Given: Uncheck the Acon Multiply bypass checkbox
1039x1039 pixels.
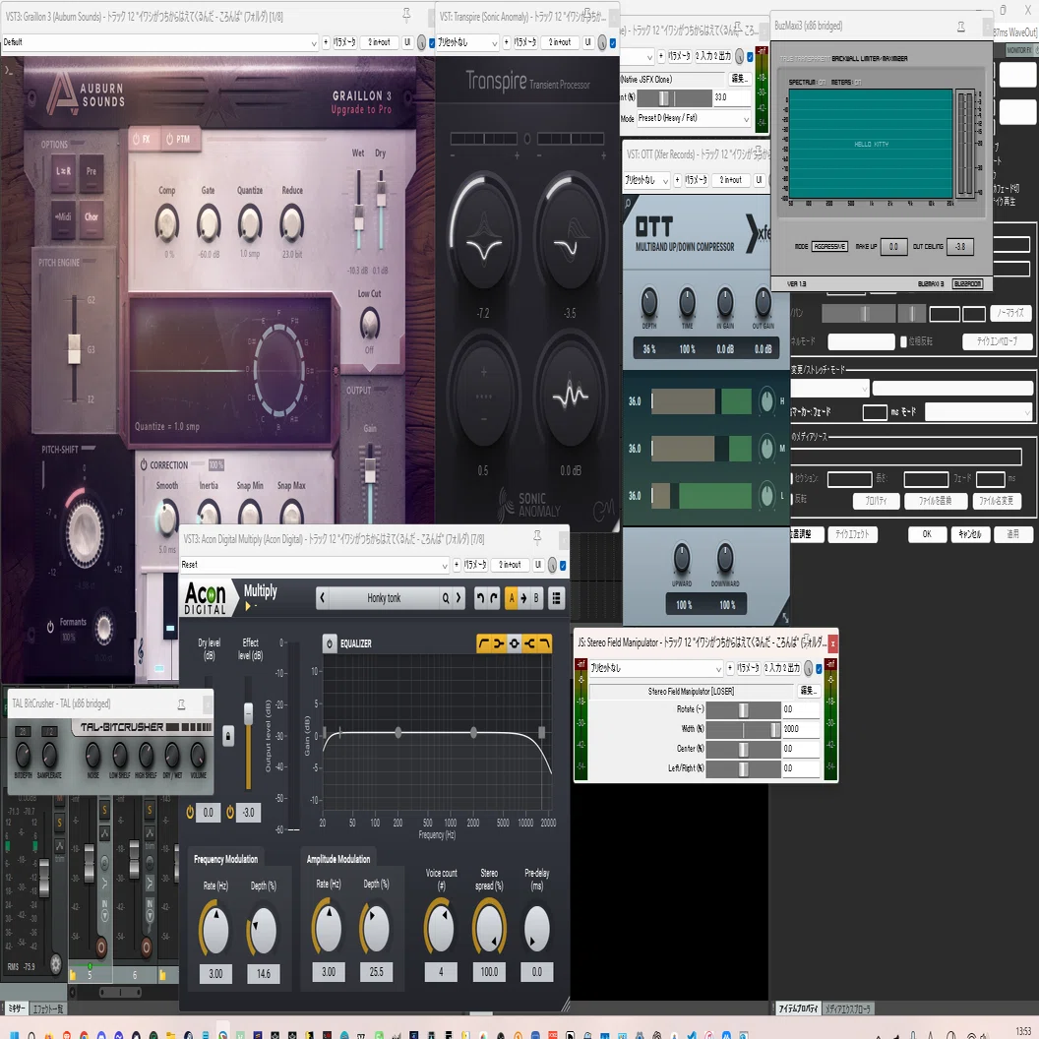Looking at the screenshot, I should 563,565.
